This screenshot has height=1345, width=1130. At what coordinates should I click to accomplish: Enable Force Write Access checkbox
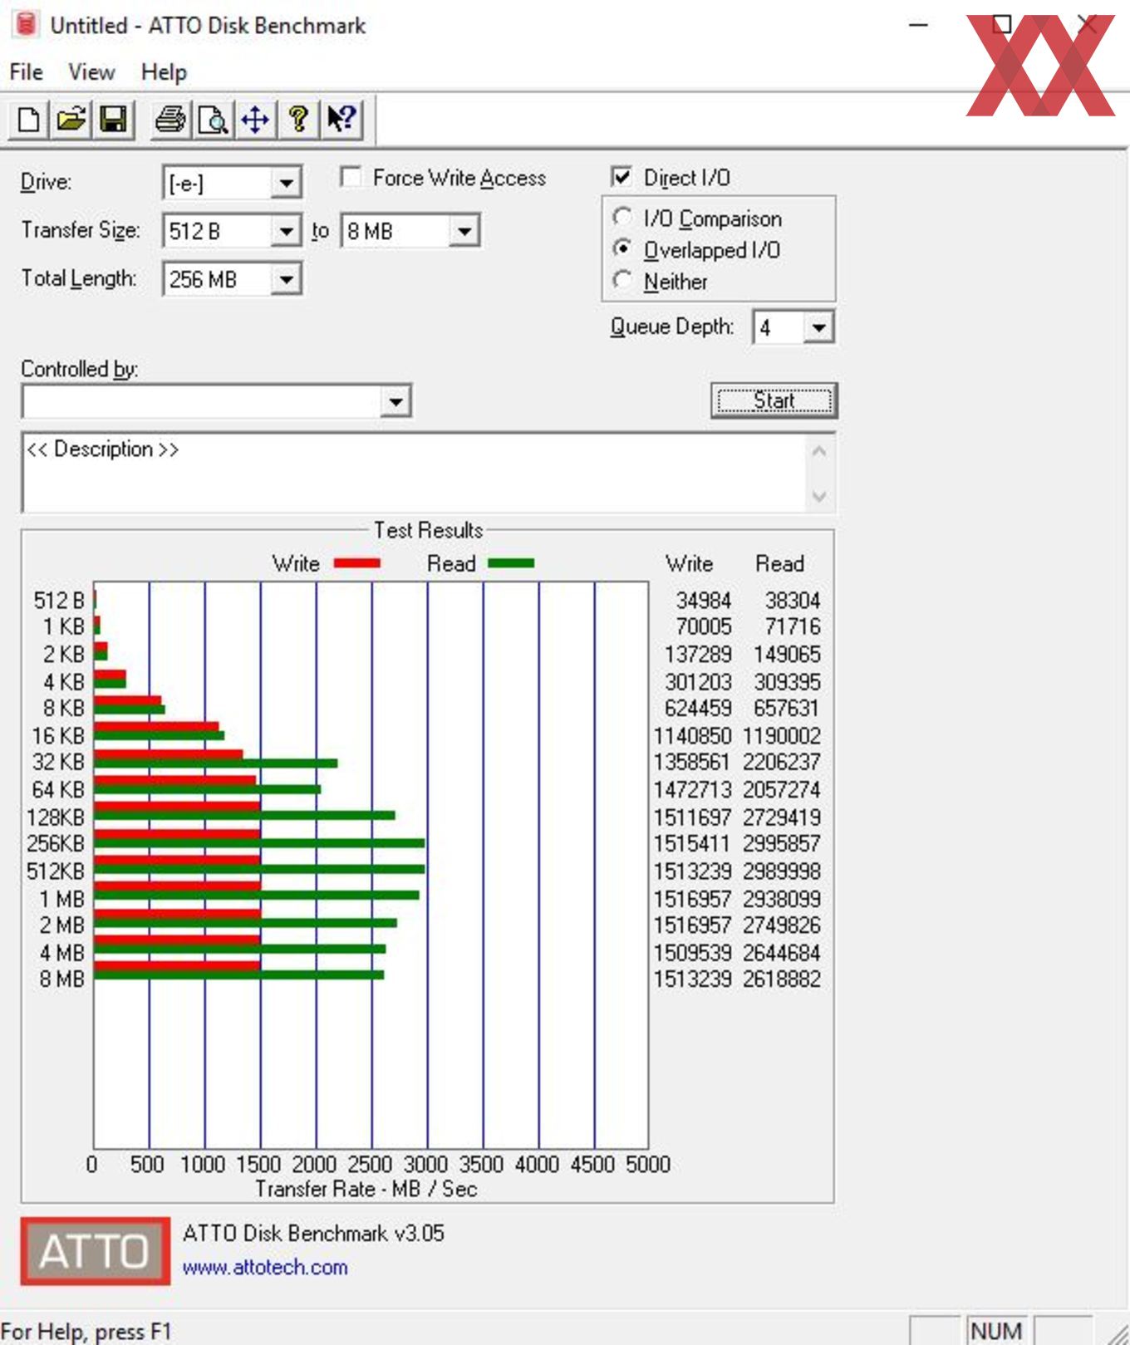(351, 177)
